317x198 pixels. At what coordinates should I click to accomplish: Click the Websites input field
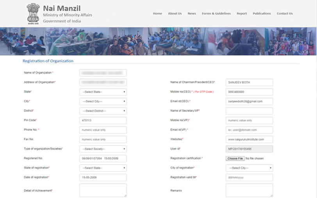tap(249, 139)
